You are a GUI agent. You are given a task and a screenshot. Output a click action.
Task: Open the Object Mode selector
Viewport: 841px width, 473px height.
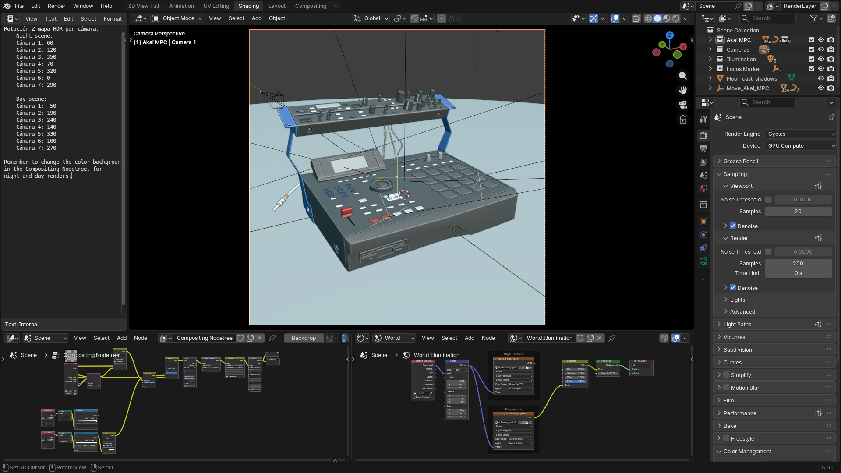[177, 18]
